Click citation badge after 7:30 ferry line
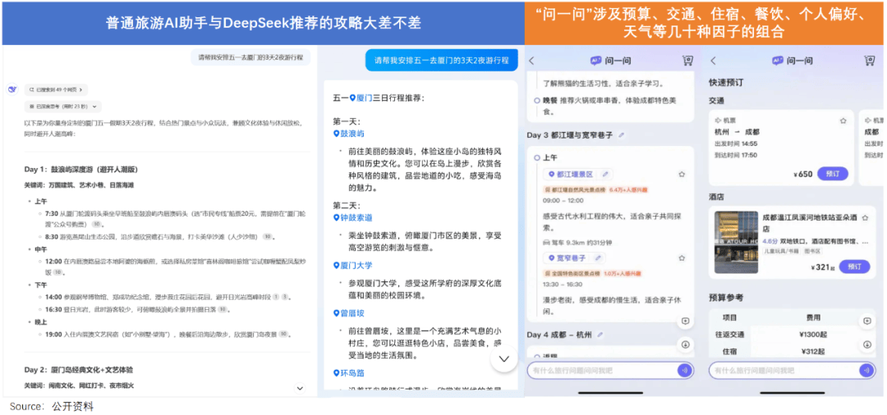 pos(95,224)
